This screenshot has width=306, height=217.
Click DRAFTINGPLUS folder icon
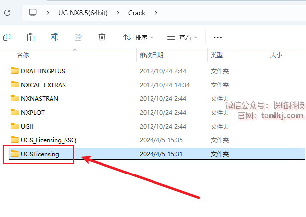click(15, 71)
